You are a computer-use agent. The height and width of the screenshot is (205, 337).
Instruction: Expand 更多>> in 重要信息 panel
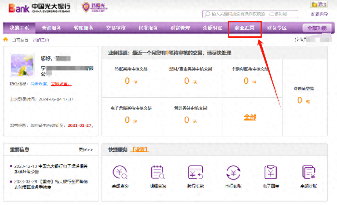point(86,149)
